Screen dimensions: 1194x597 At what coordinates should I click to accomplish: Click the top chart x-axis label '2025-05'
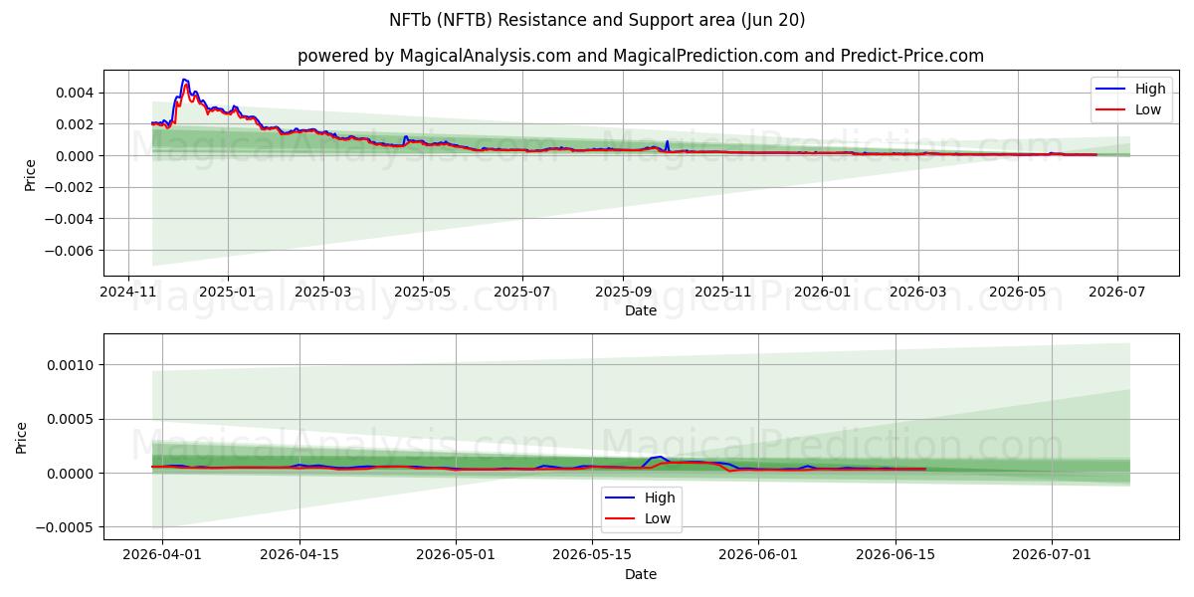coord(423,292)
